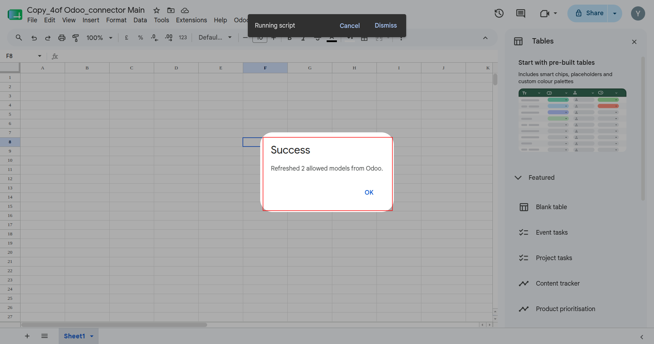
Task: Open the search menus magnifier icon
Action: tap(19, 38)
